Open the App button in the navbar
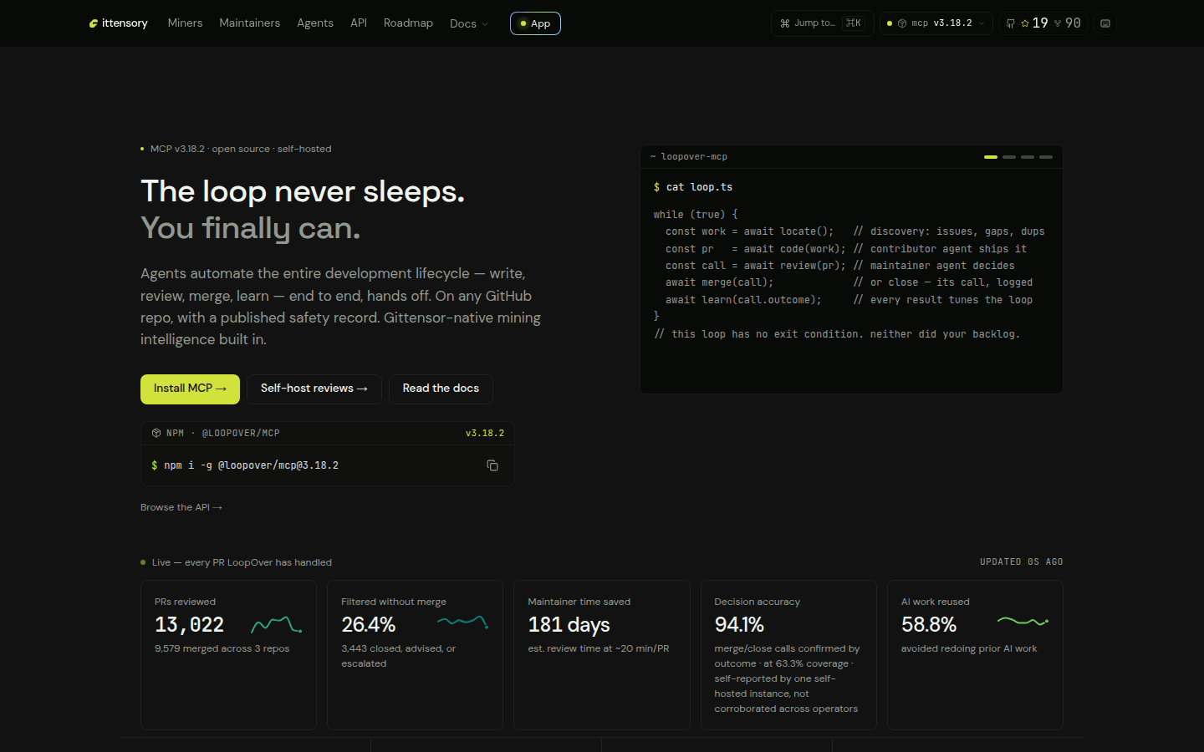This screenshot has width=1204, height=752. pos(535,23)
